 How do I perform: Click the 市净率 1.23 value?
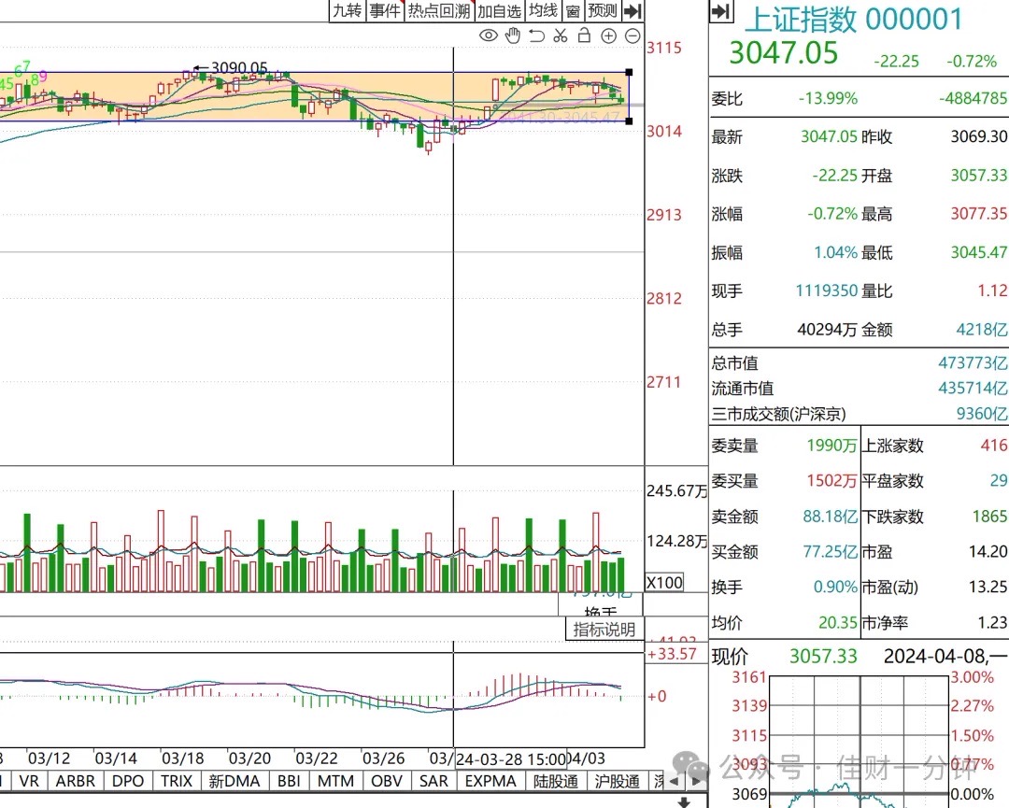(992, 622)
